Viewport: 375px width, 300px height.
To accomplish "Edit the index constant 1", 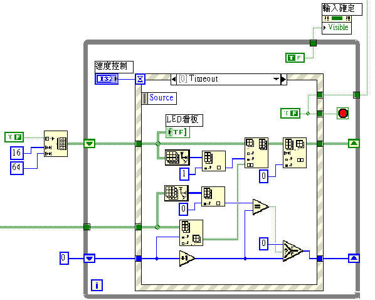I will pyautogui.click(x=184, y=174).
